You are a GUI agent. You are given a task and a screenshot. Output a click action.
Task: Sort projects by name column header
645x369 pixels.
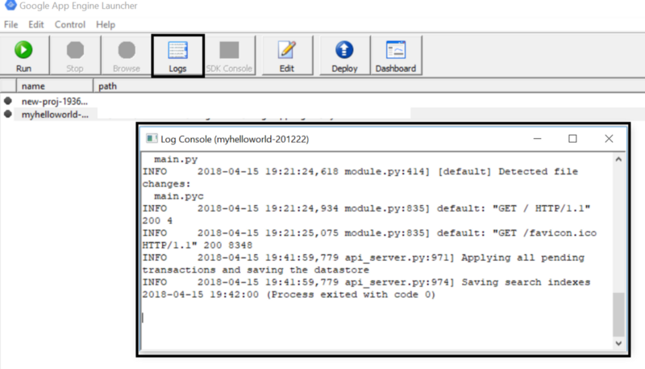coord(33,86)
